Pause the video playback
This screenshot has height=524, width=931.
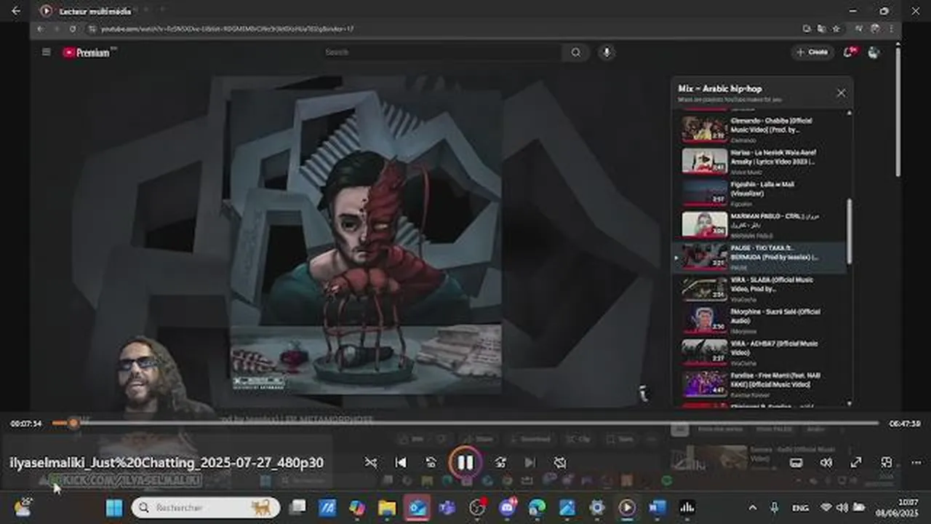point(465,462)
